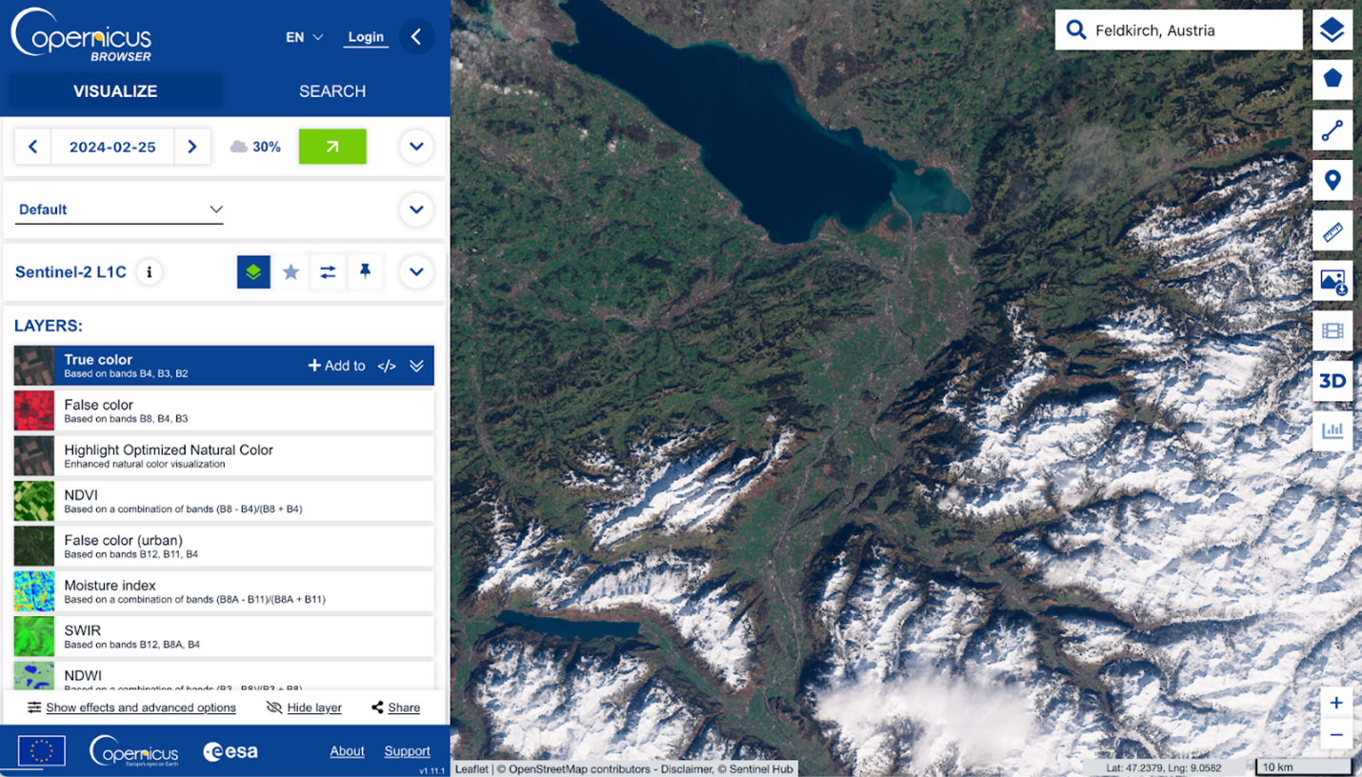Click the map marker point tool
Viewport: 1362px width, 777px height.
(1332, 180)
